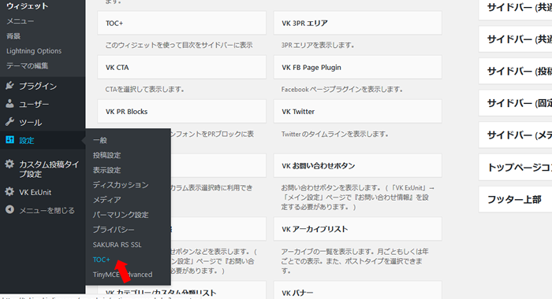The image size is (552, 299).
Task: Open Lightning Options in sidebar
Action: (x=34, y=51)
